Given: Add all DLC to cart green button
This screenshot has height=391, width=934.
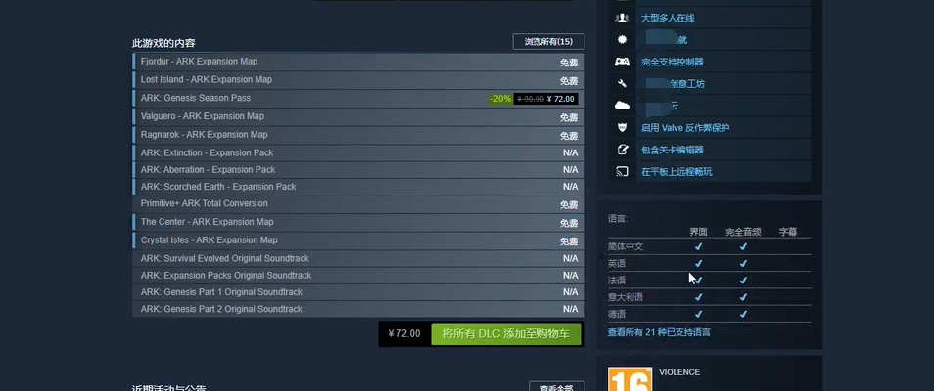Looking at the screenshot, I should tap(506, 334).
